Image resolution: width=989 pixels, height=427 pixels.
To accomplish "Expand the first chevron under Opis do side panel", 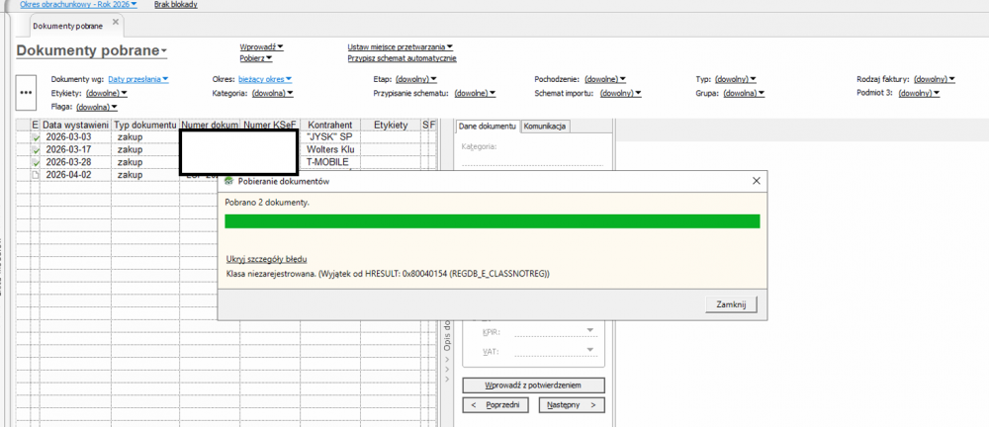I will point(447,358).
